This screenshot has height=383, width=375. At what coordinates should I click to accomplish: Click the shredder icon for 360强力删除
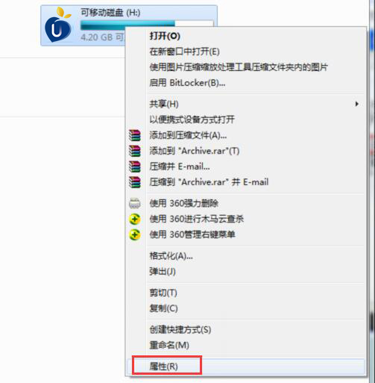point(135,203)
